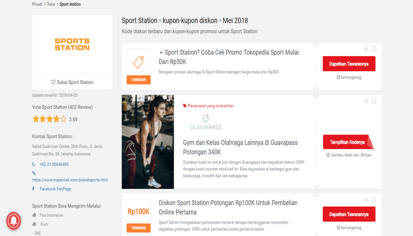Screen dimensions: 413x236
Task: Share the Tokopedia Sport offer
Action: [366, 49]
